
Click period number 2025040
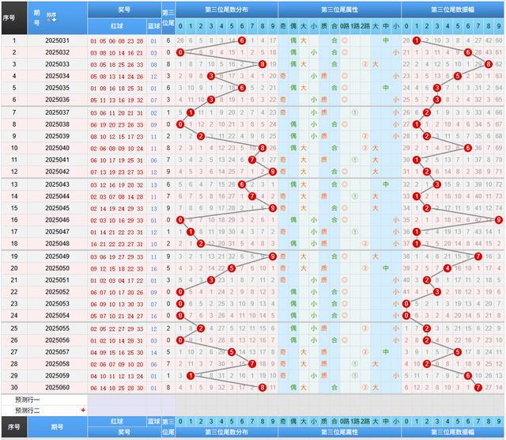(57, 148)
